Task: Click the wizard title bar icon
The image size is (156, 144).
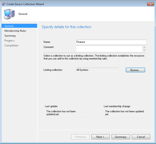Action: tap(4, 4)
